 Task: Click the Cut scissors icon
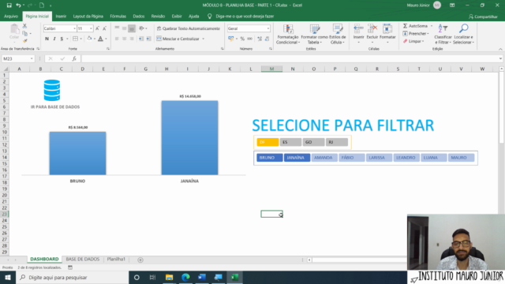(x=24, y=26)
